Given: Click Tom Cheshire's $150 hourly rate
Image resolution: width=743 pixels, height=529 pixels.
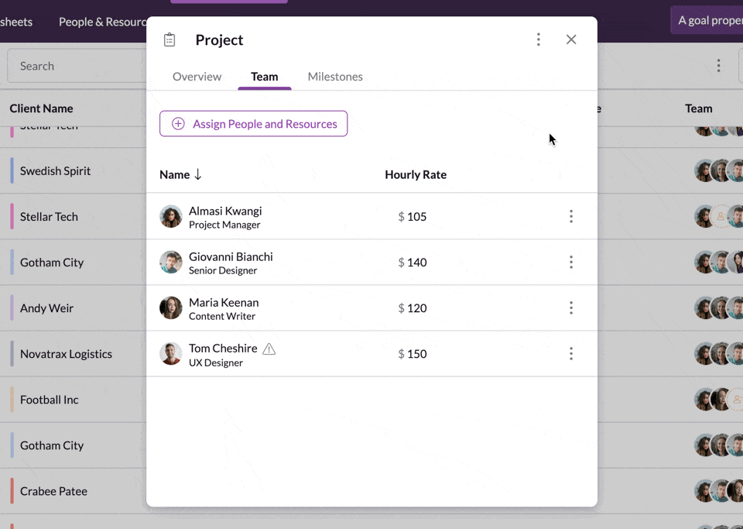Looking at the screenshot, I should tap(413, 354).
